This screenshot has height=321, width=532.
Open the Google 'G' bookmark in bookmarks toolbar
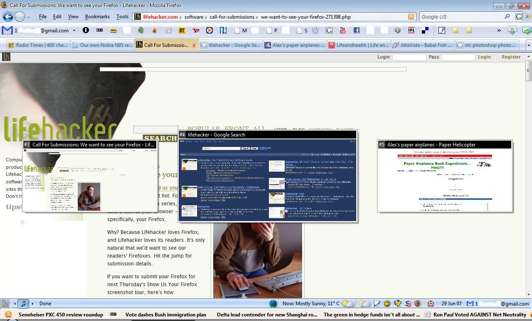(x=329, y=30)
